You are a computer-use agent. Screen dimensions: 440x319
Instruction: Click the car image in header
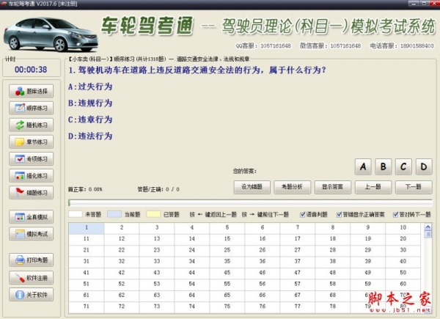coord(51,34)
